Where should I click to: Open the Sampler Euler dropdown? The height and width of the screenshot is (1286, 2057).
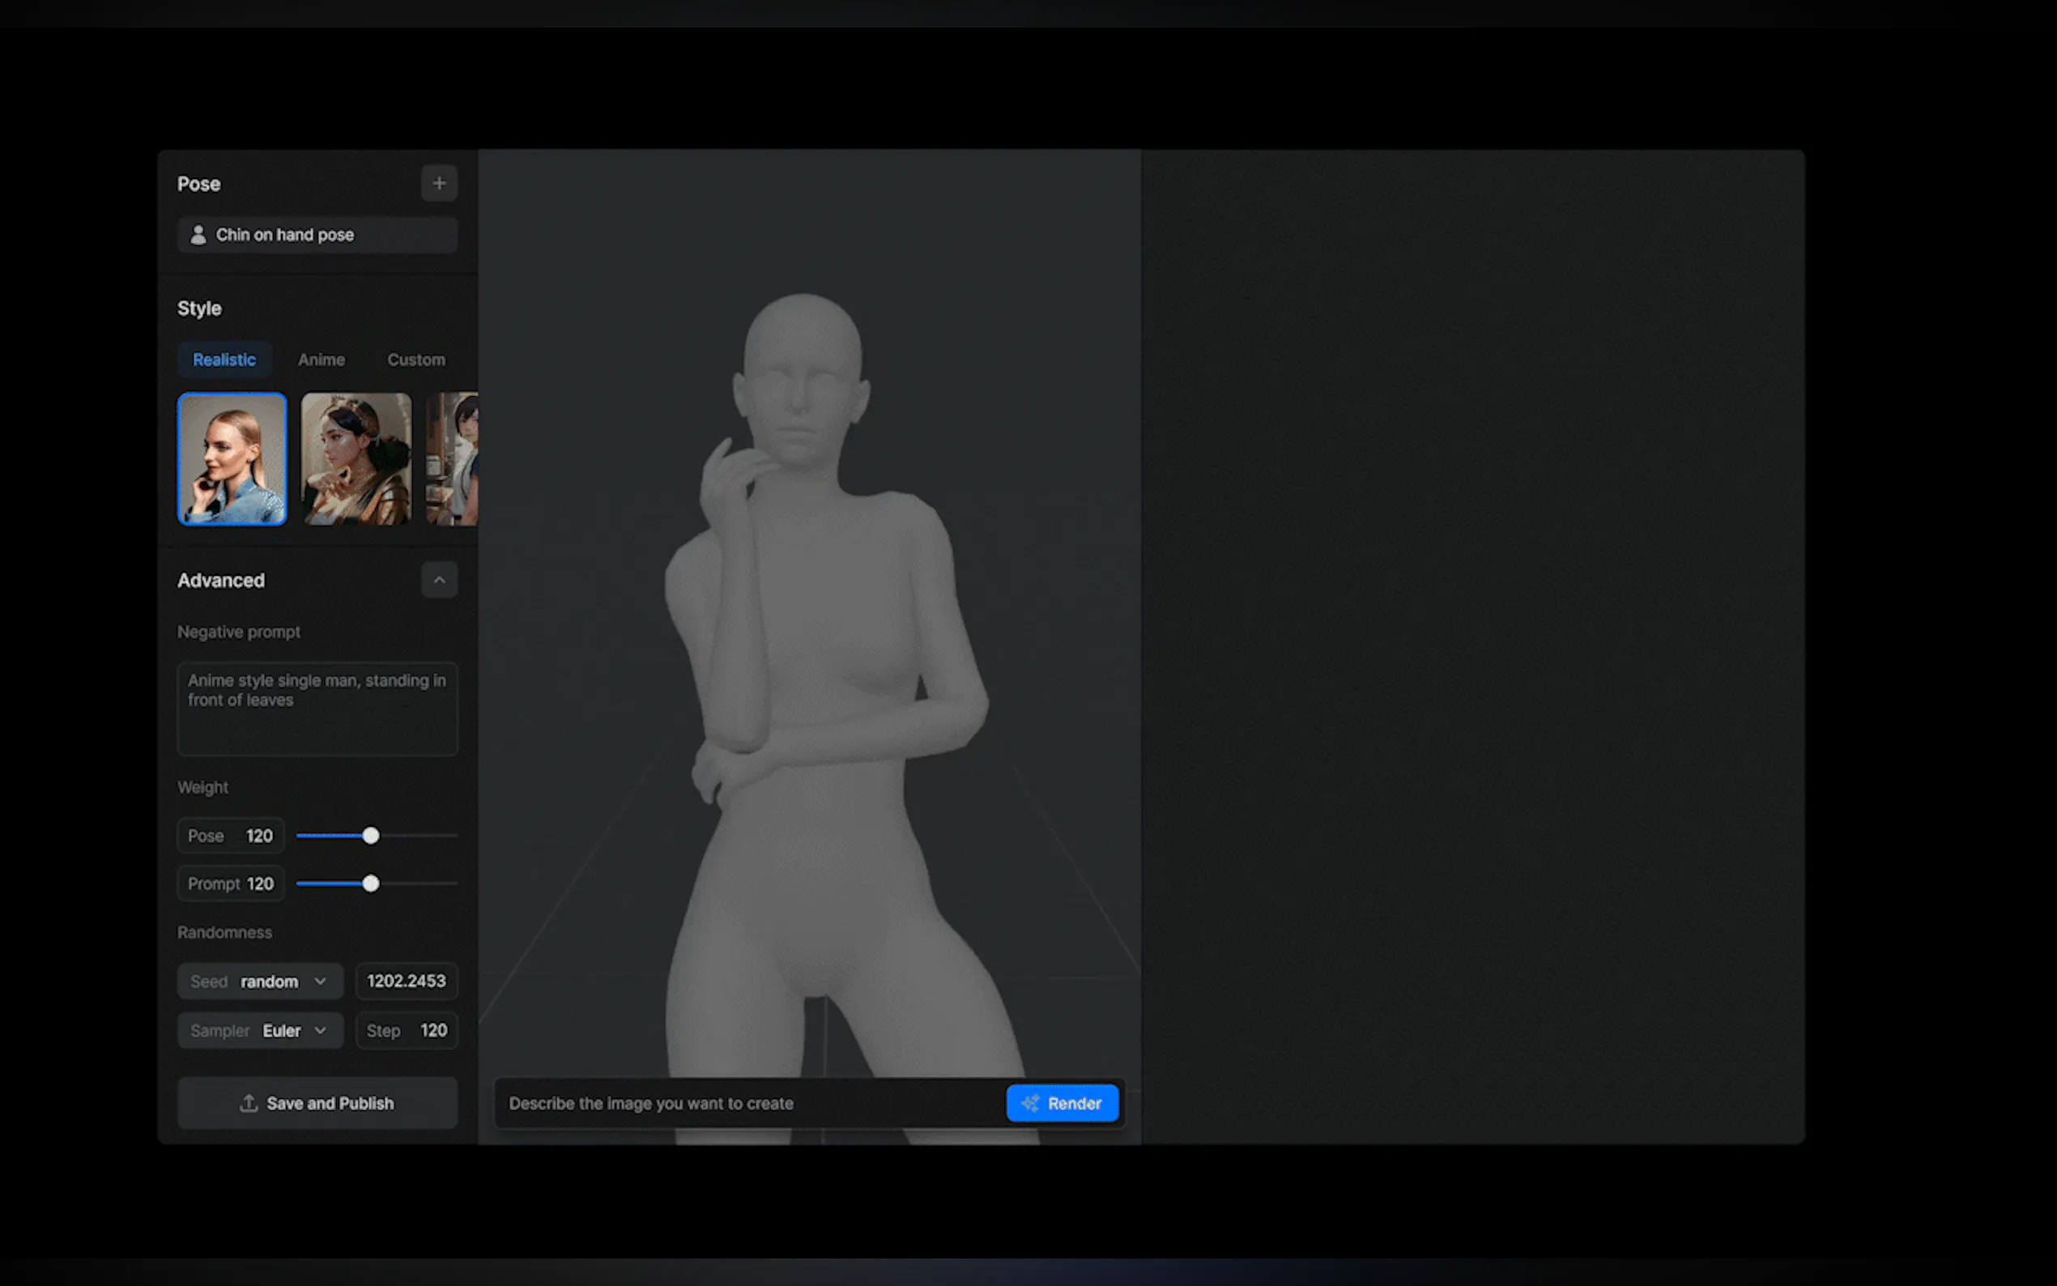pos(260,1031)
